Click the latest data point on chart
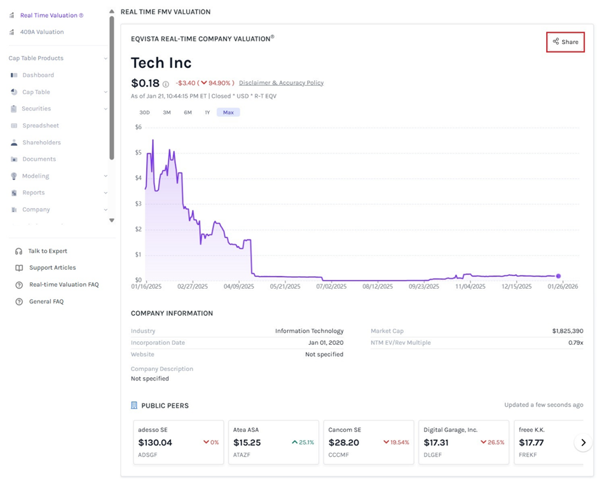Viewport: 597px width, 479px height. pyautogui.click(x=558, y=276)
